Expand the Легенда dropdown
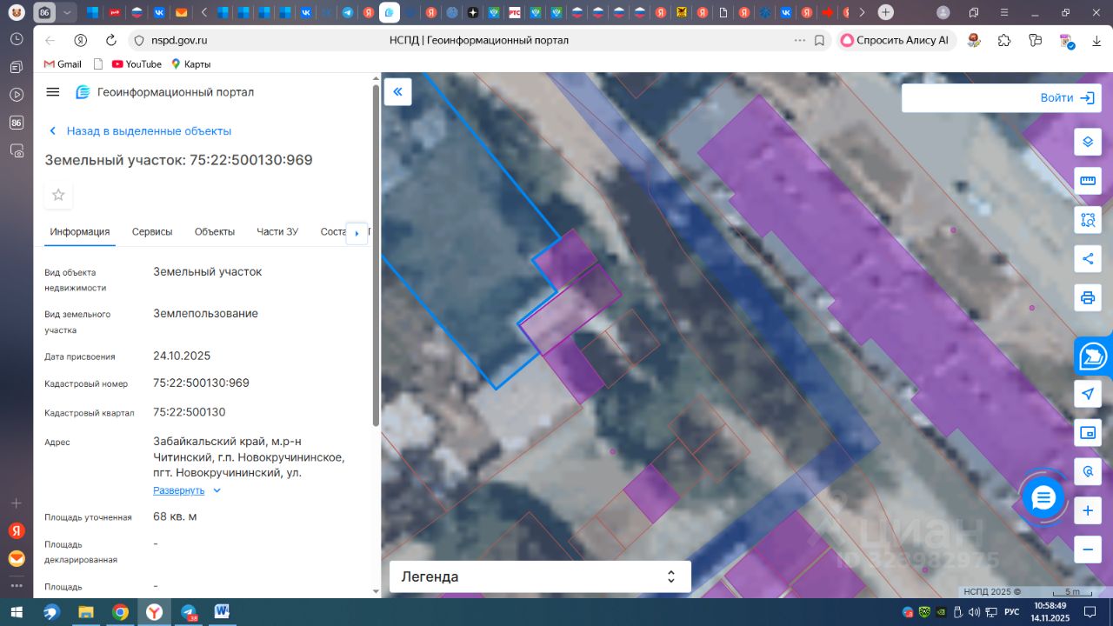This screenshot has height=626, width=1113. pos(540,576)
